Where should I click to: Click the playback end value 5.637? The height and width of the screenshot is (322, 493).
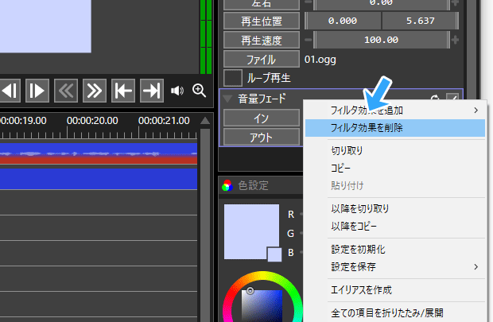point(421,21)
